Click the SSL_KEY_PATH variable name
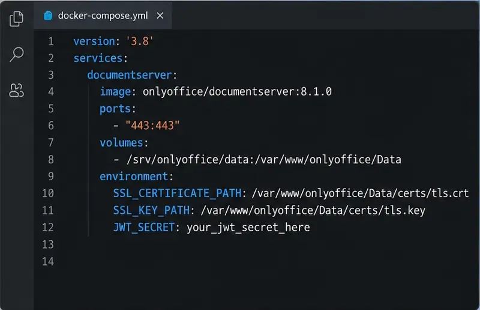The image size is (480, 310). click(152, 211)
